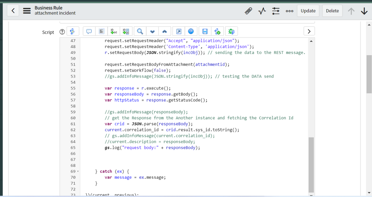Click the Update button
This screenshot has width=372, height=197.
(308, 11)
